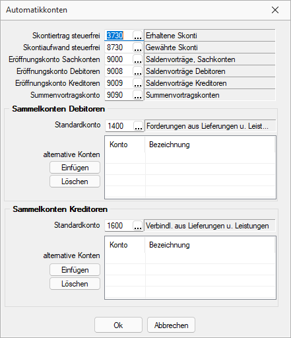Click the 'Gewährte Skonti' description
The width and height of the screenshot is (291, 338).
210,48
